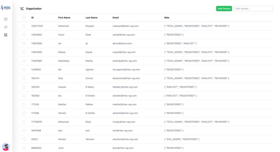Click the Email column header

click(x=115, y=18)
